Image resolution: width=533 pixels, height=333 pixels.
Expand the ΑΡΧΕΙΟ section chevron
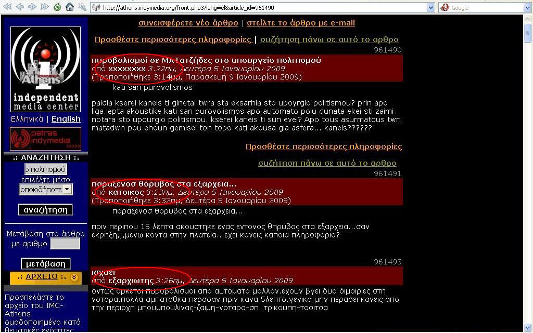pyautogui.click(x=74, y=277)
